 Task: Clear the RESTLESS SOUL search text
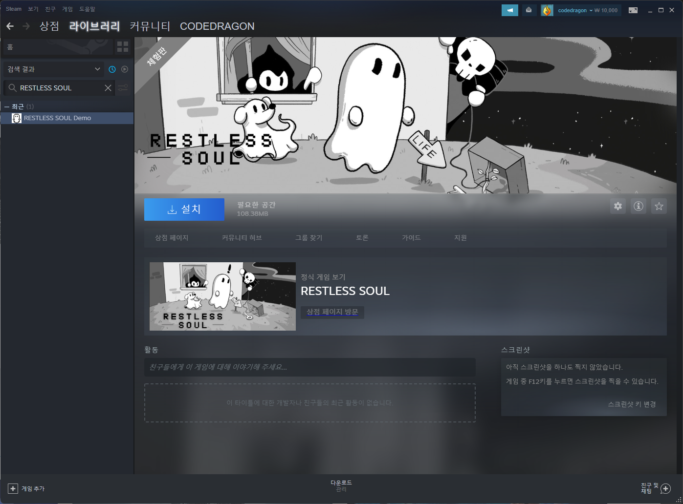(108, 88)
